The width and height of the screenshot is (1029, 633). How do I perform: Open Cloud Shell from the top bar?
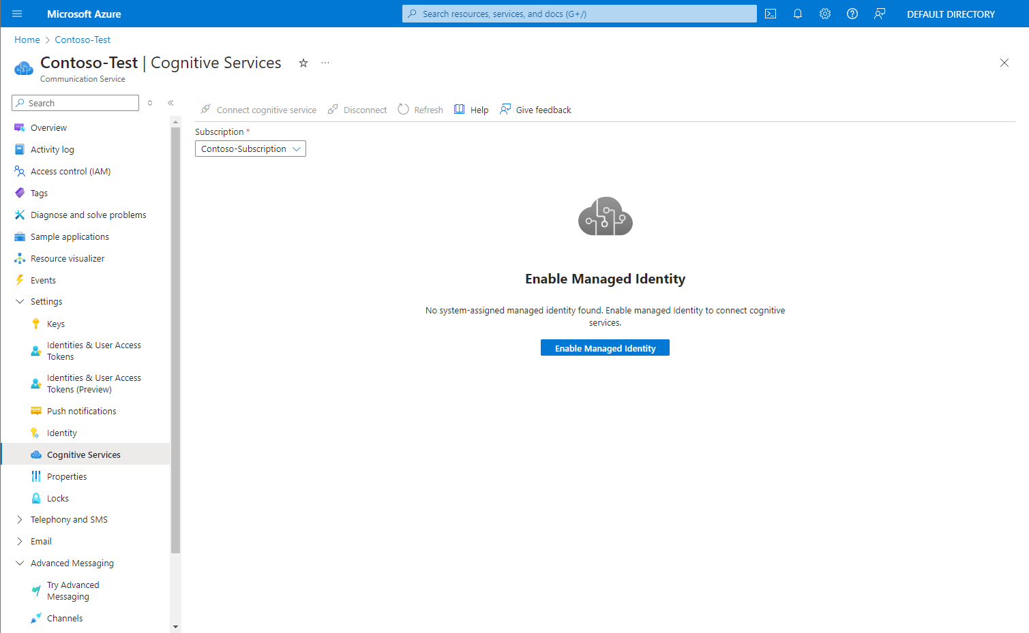[771, 14]
